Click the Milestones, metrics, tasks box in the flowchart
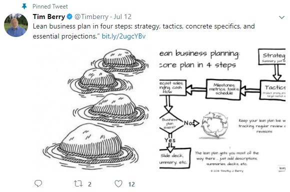The image size is (290, 192). 223,89
